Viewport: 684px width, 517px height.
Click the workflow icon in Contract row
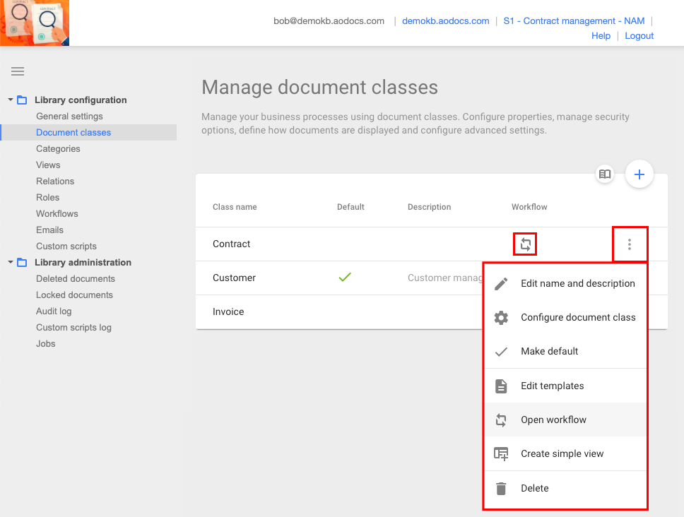coord(525,244)
